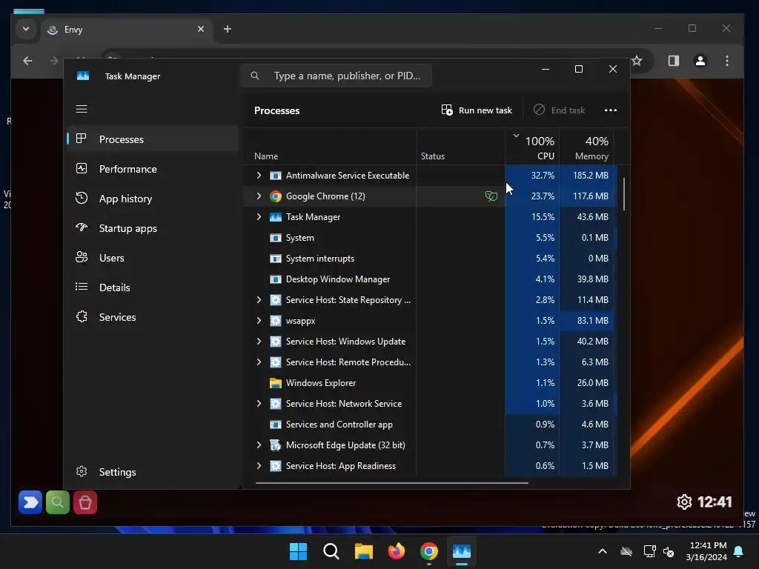Click the Antimalware Service Executable icon

(x=276, y=175)
